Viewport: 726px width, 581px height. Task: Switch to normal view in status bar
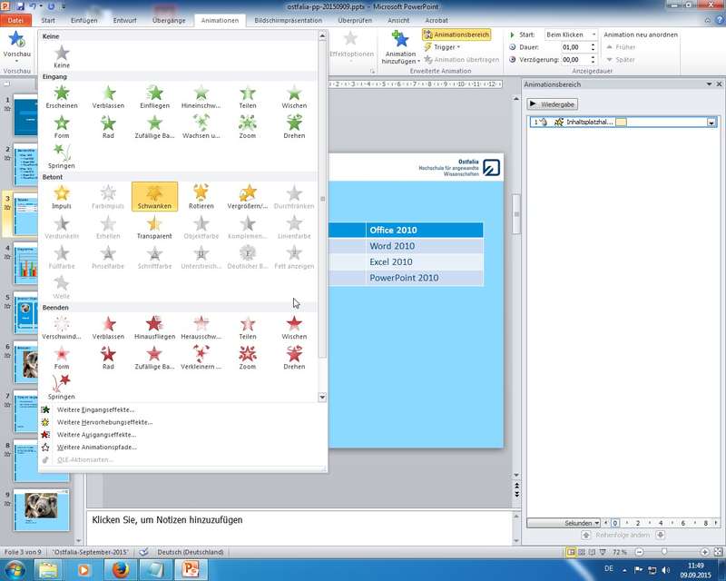(571, 552)
